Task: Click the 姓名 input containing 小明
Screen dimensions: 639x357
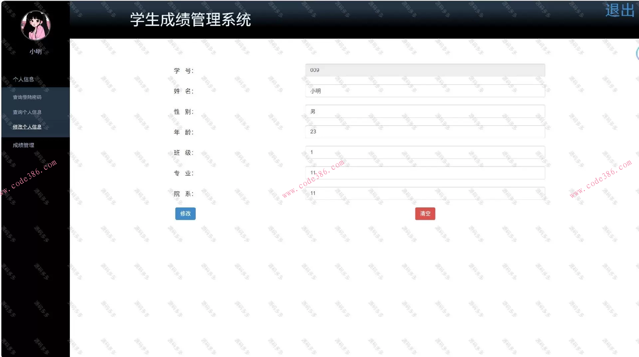Action: (425, 91)
